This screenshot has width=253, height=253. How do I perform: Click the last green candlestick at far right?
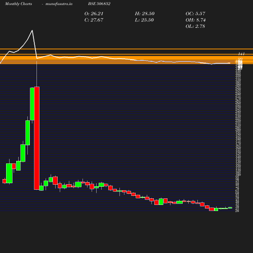pos(230,208)
